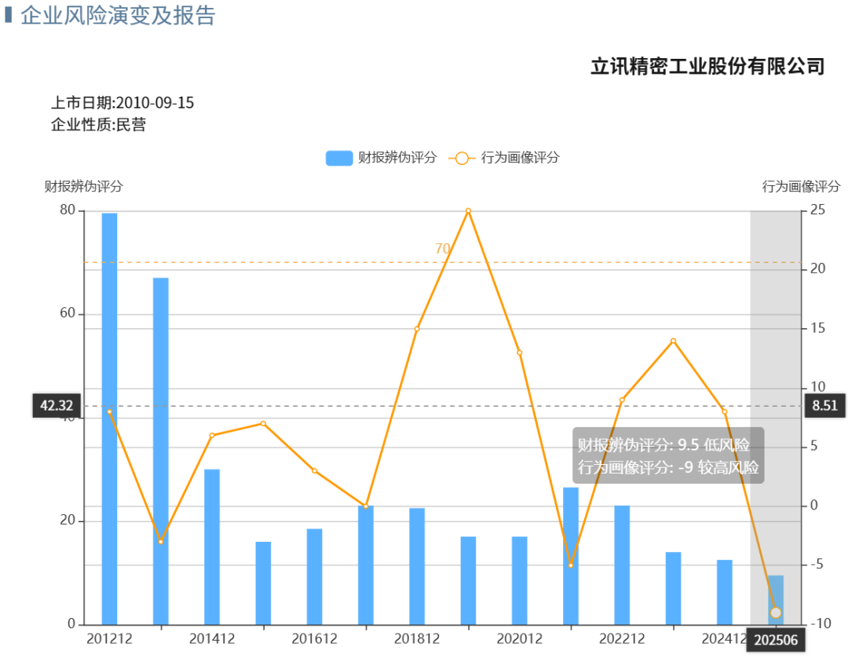Click the 202012 line point near 13
Screen dimensions: 848x658
point(520,353)
